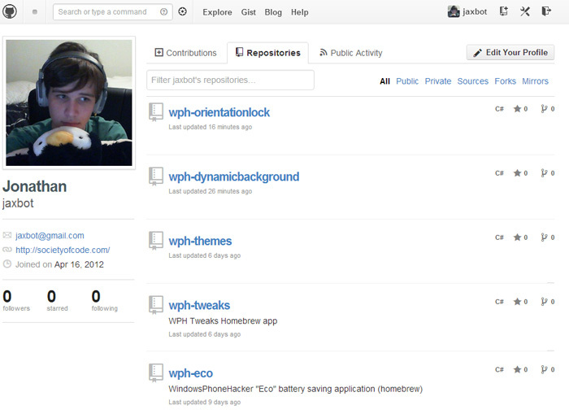Click the GitHub Octocat logo
This screenshot has height=414, width=569.
(10, 11)
